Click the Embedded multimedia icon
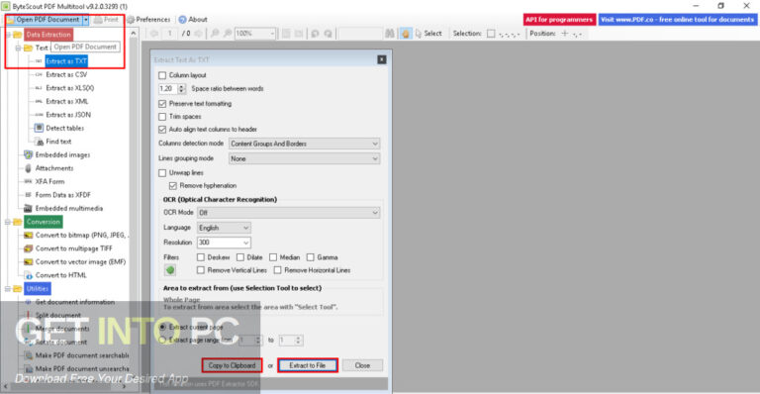This screenshot has width=760, height=394. coord(28,209)
